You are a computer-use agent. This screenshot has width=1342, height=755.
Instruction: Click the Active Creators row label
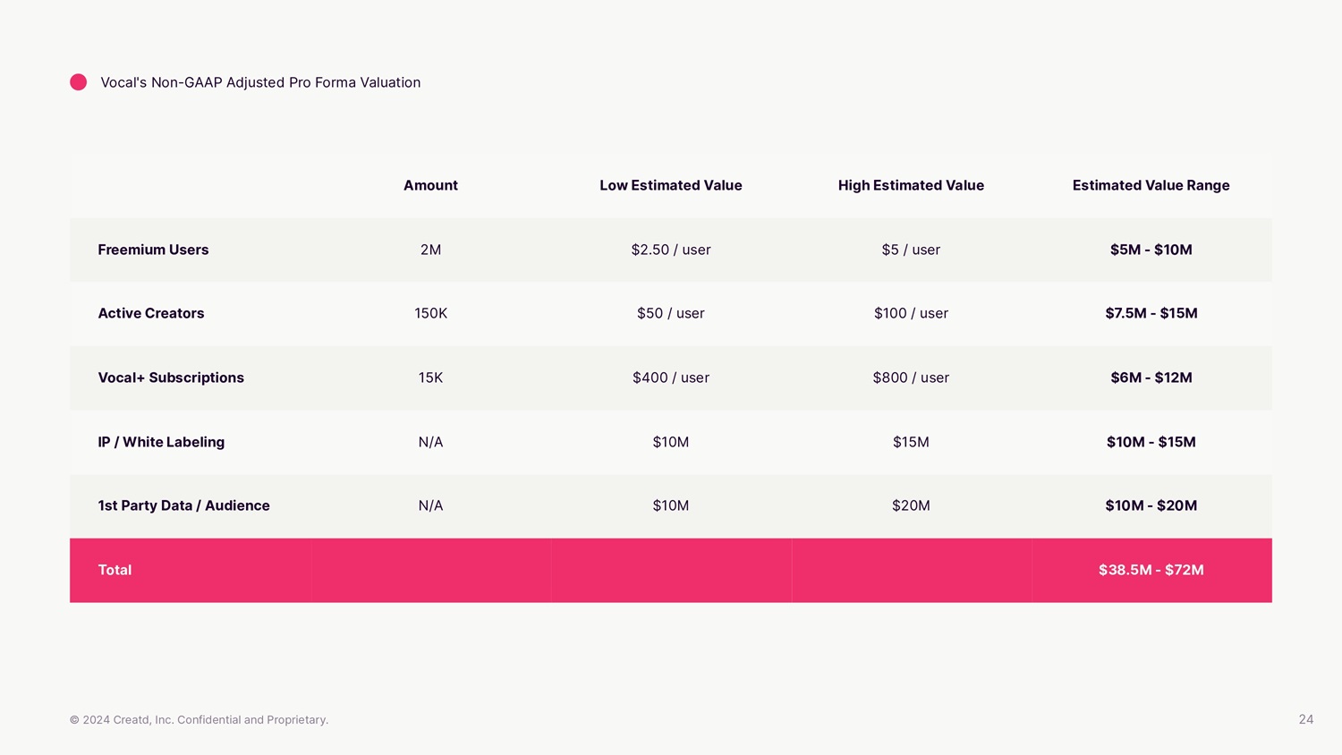pyautogui.click(x=151, y=313)
